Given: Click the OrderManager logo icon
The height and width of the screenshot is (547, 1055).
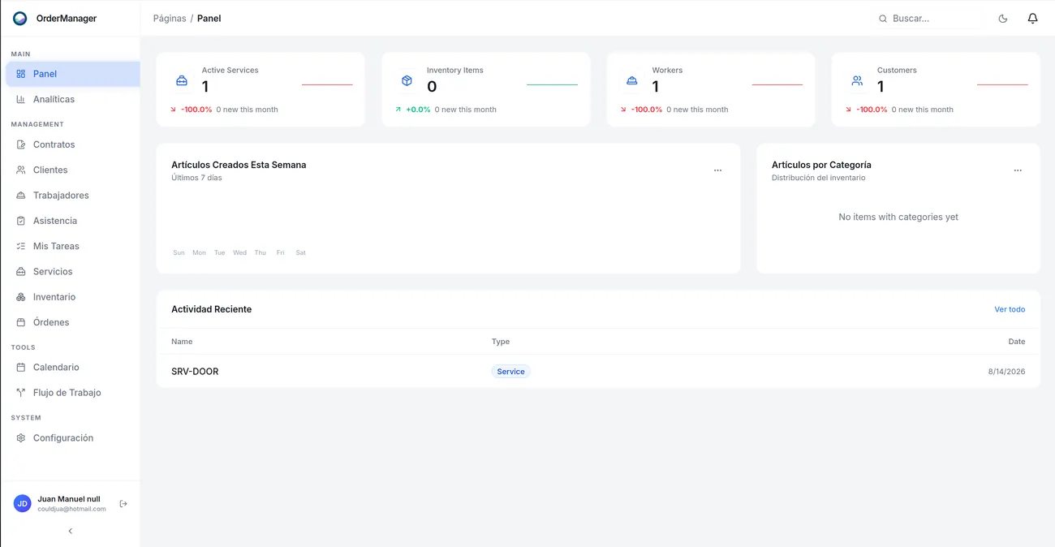Looking at the screenshot, I should pyautogui.click(x=20, y=18).
